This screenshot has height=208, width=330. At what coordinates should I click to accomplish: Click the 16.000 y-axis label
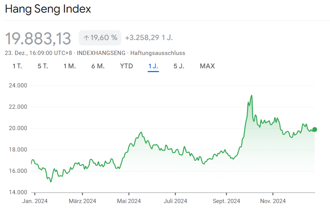(18, 171)
